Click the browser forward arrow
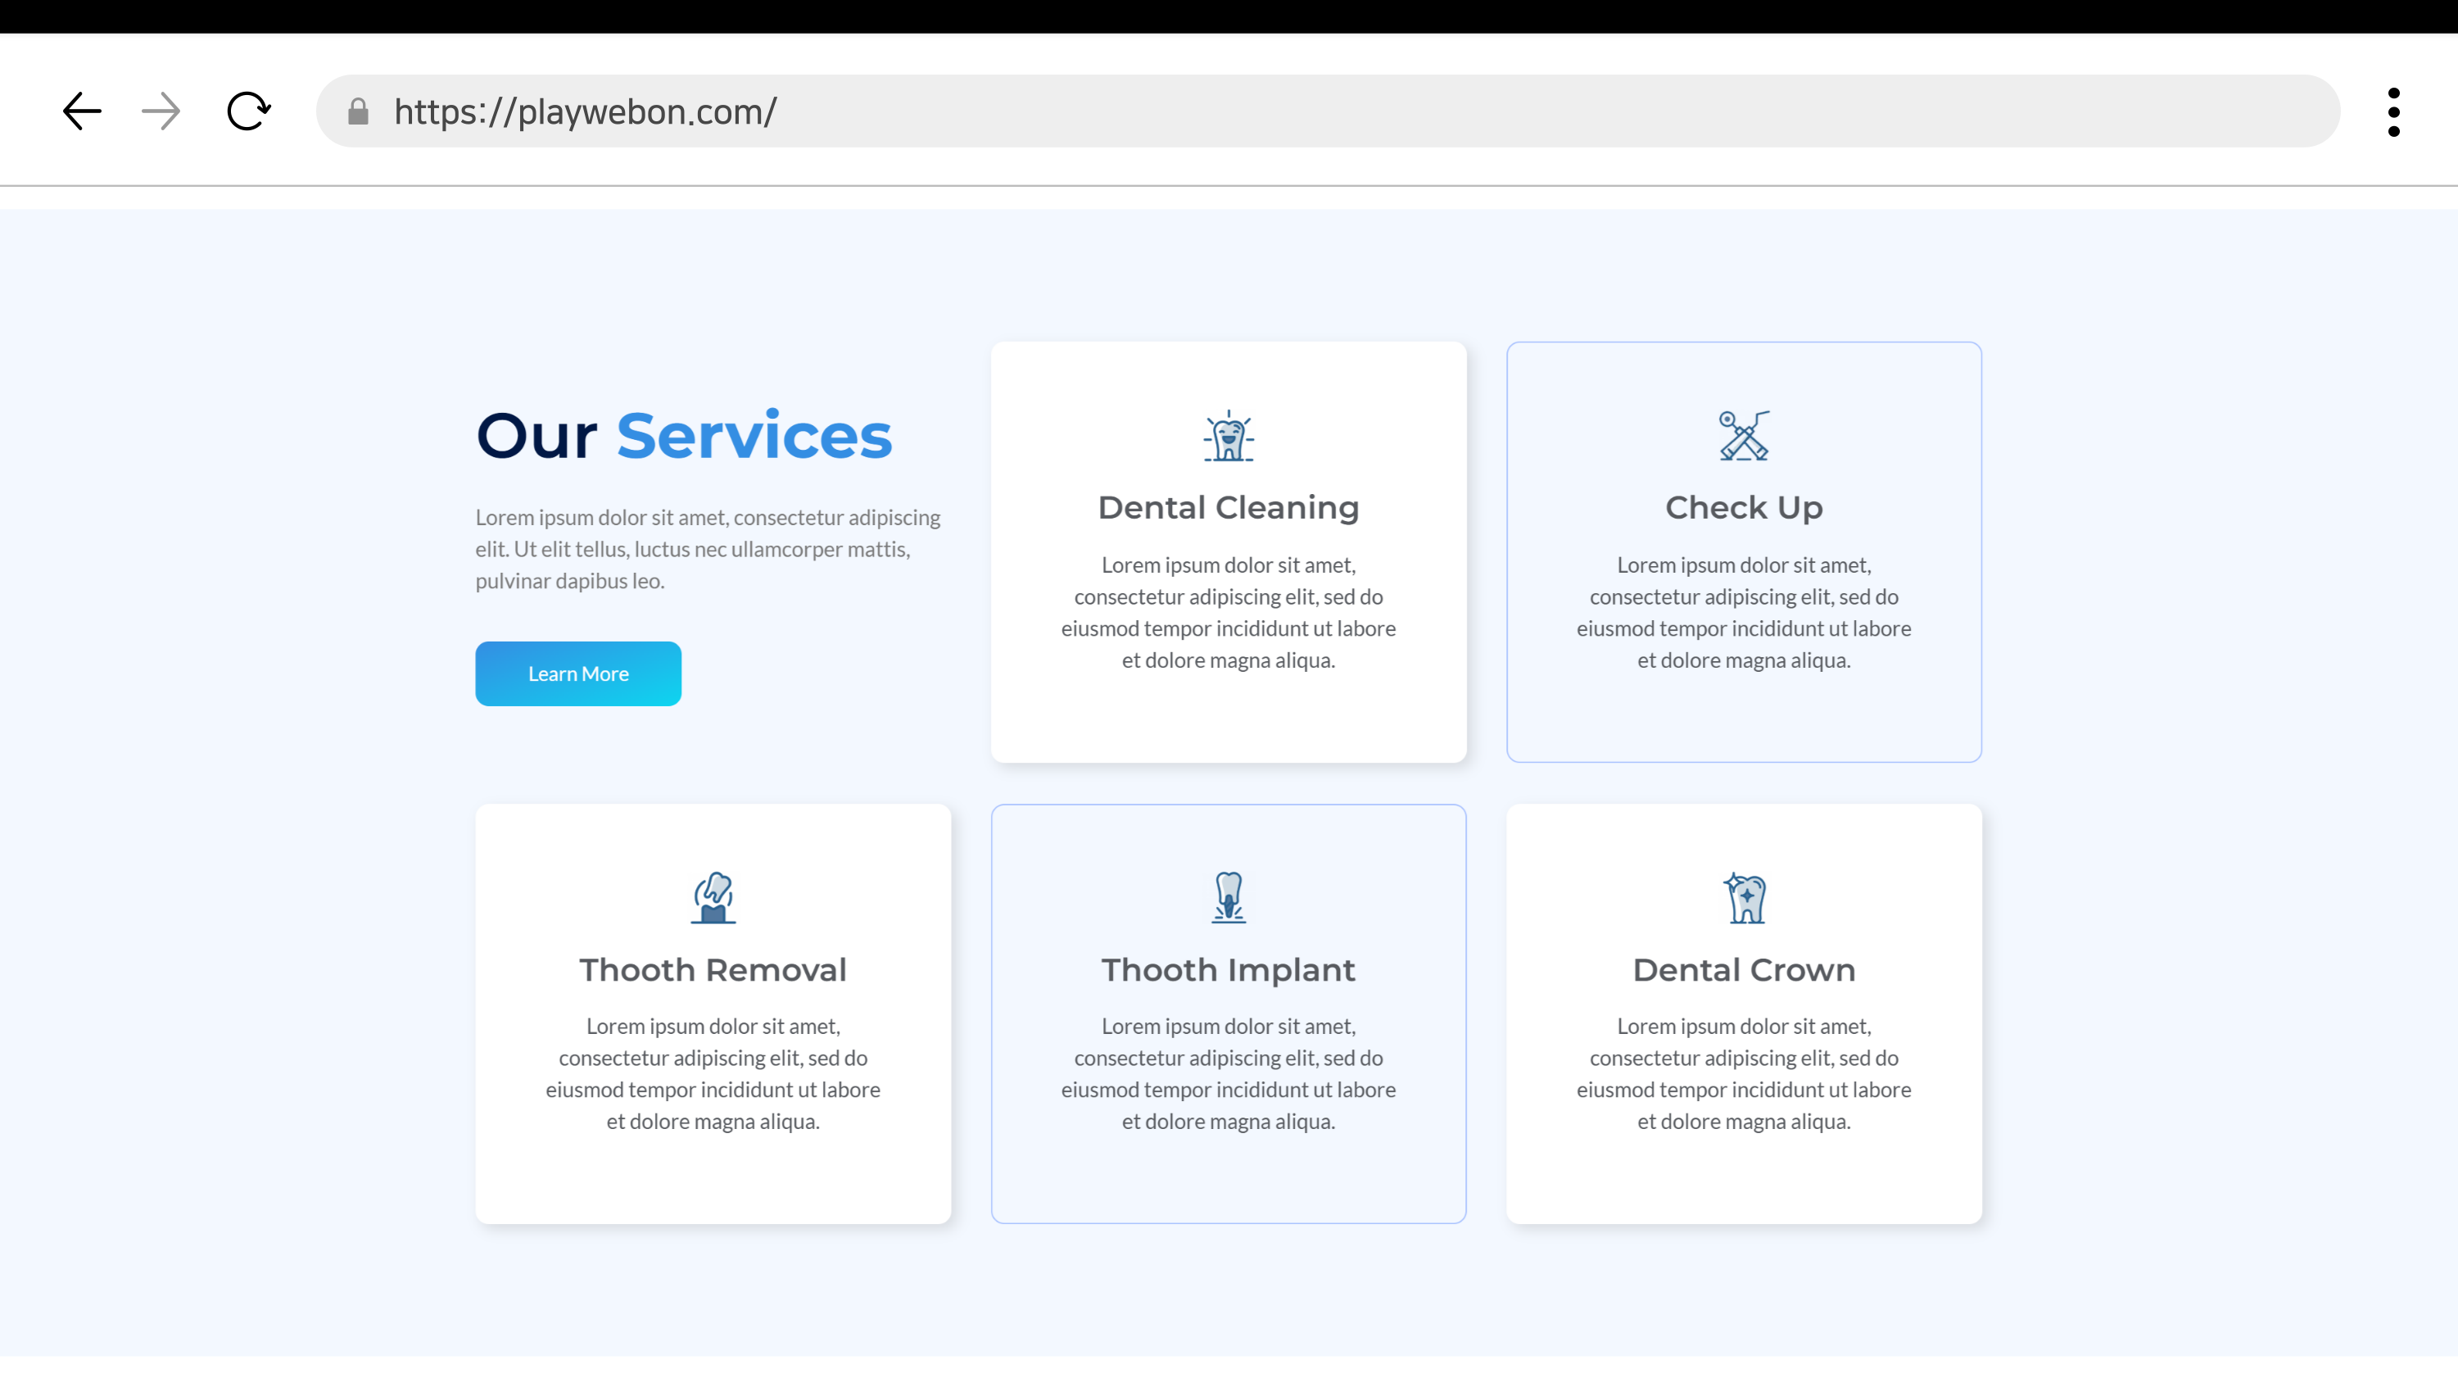 (161, 111)
